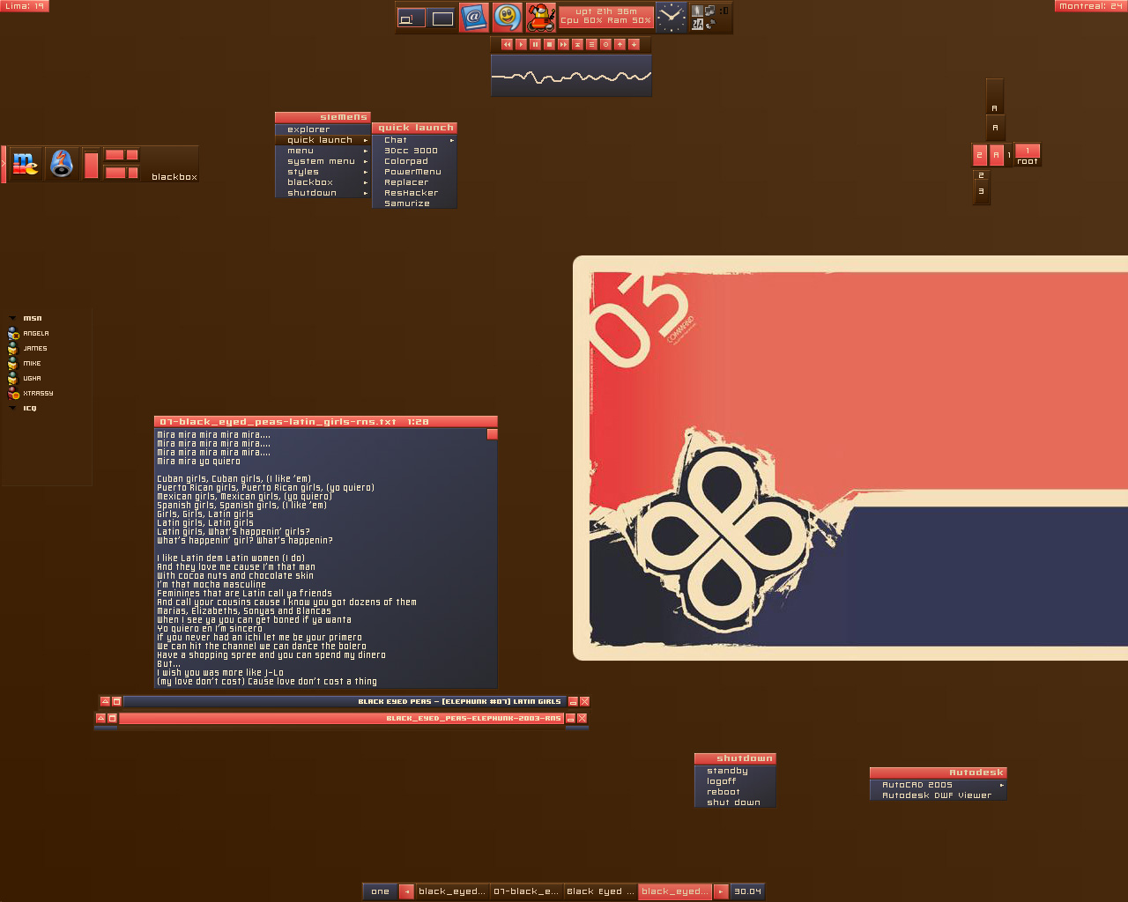1128x902 pixels.
Task: Start Samurize from quick launch
Action: (414, 203)
